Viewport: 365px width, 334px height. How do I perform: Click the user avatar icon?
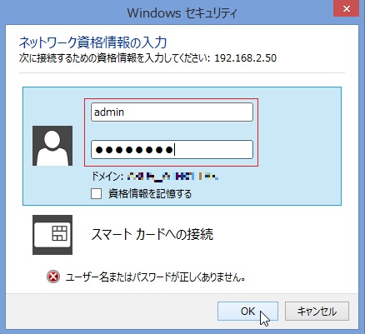52,146
